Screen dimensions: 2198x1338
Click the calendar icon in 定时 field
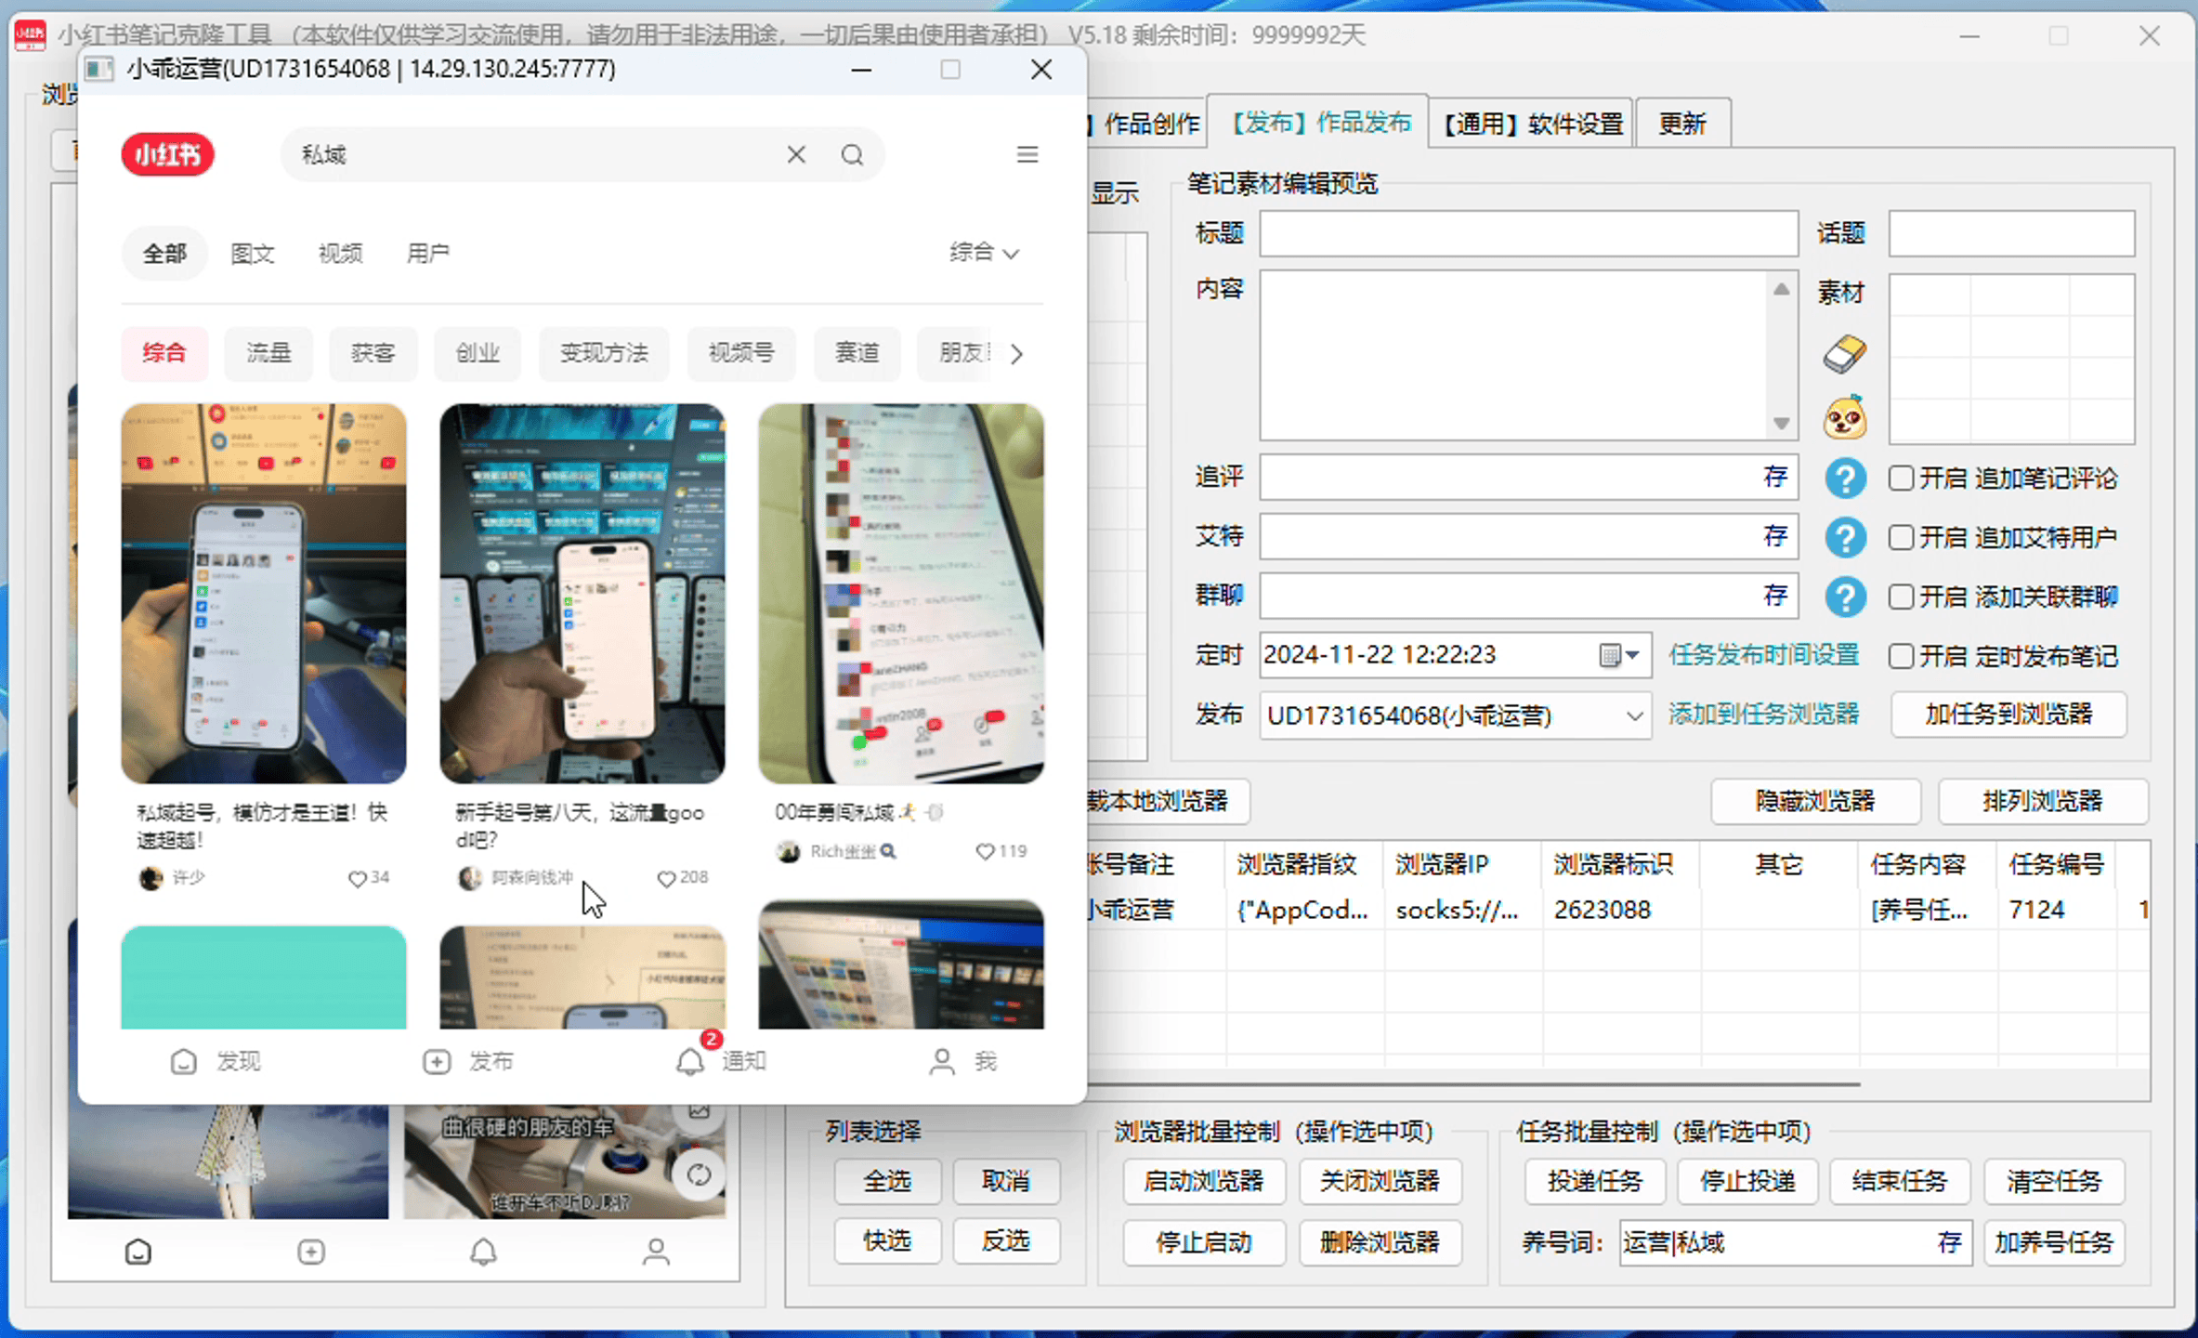[x=1610, y=655]
